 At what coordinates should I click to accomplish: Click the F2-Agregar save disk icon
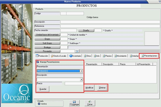(74, 102)
